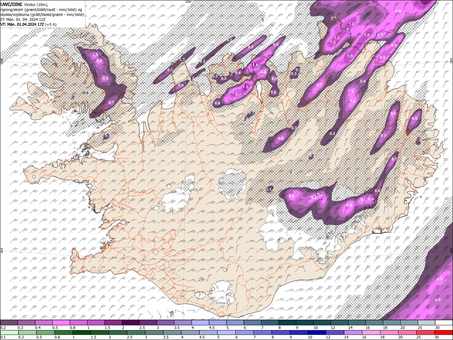
Task: Click the '20' label in the lower legend
Action: [400, 337]
